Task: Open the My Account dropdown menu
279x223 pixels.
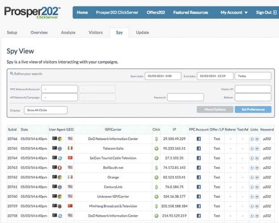Action: (x=234, y=13)
